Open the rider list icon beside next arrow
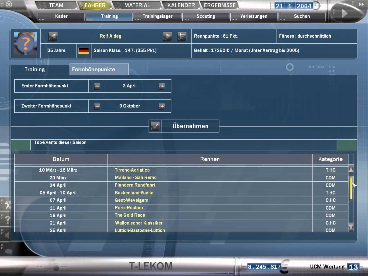368x276 pixels. pos(182,36)
